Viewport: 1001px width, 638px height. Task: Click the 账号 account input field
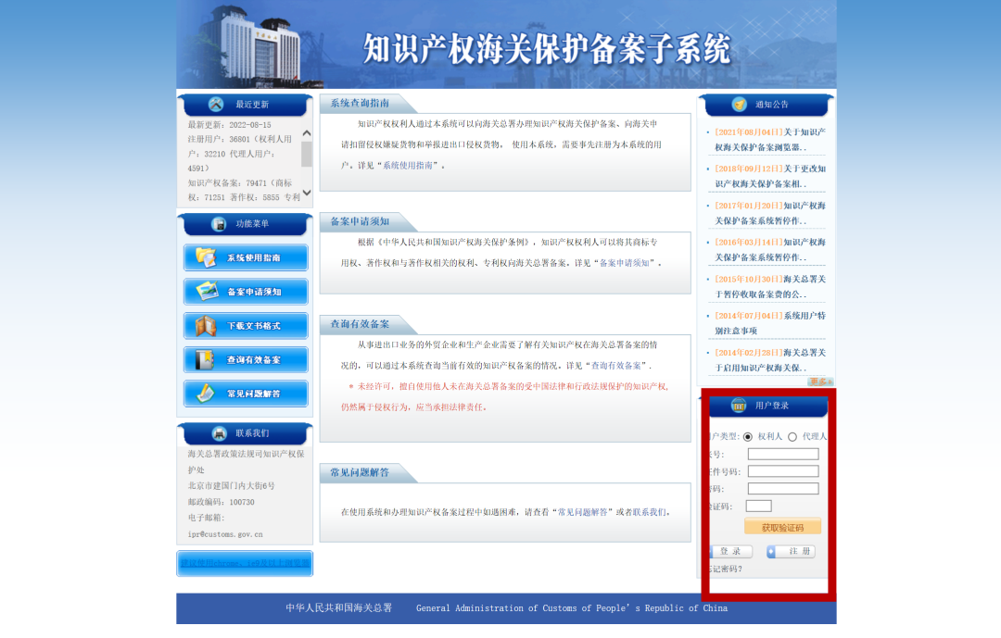783,454
